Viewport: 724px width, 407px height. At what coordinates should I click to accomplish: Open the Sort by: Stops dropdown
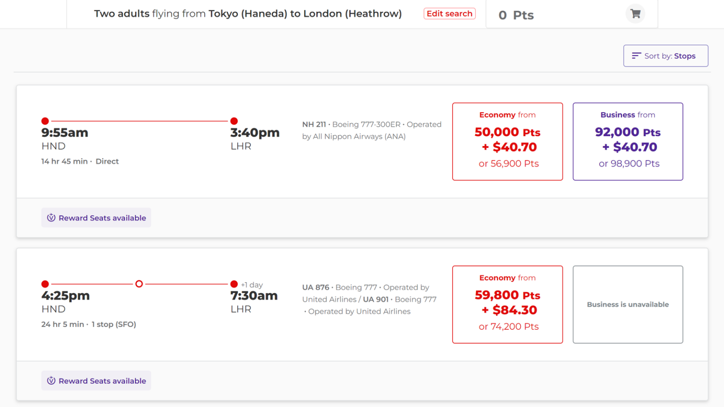click(665, 56)
